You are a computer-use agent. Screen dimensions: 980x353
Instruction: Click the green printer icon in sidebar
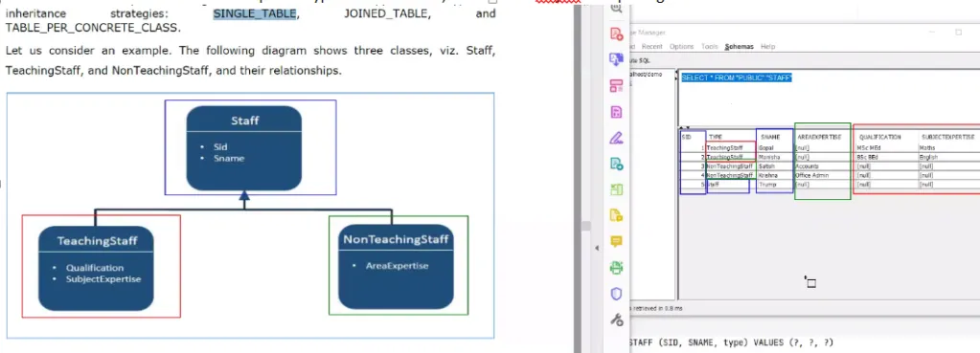[x=616, y=268]
